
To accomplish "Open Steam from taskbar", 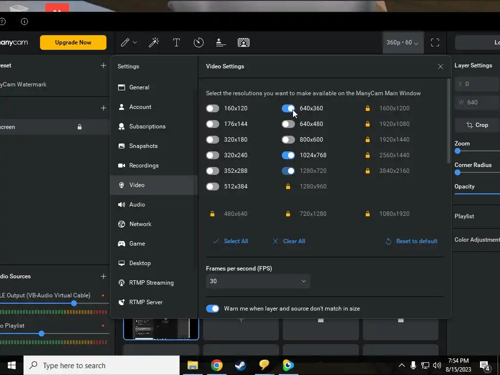I will (x=240, y=365).
